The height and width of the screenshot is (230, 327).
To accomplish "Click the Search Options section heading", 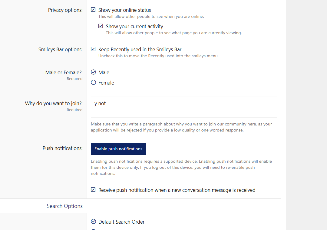I will click(x=65, y=206).
